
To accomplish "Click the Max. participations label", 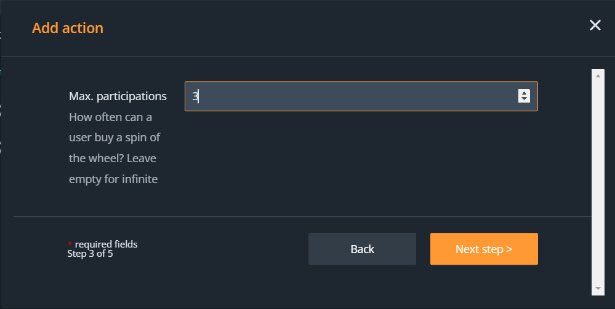I will (118, 96).
